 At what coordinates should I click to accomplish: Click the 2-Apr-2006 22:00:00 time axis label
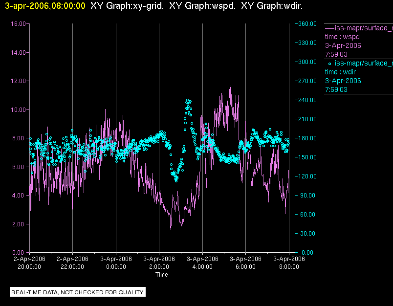(x=72, y=262)
